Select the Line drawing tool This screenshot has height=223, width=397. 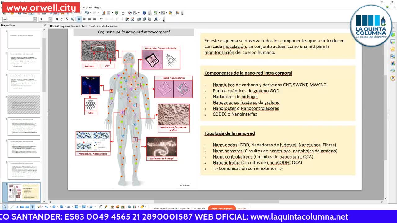click(11, 207)
